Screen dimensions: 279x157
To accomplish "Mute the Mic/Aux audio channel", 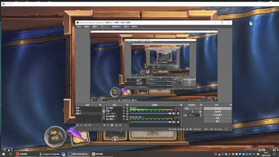I will [174, 122].
